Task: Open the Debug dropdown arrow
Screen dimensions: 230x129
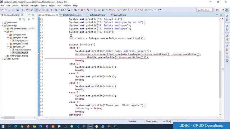Action: coord(59,10)
